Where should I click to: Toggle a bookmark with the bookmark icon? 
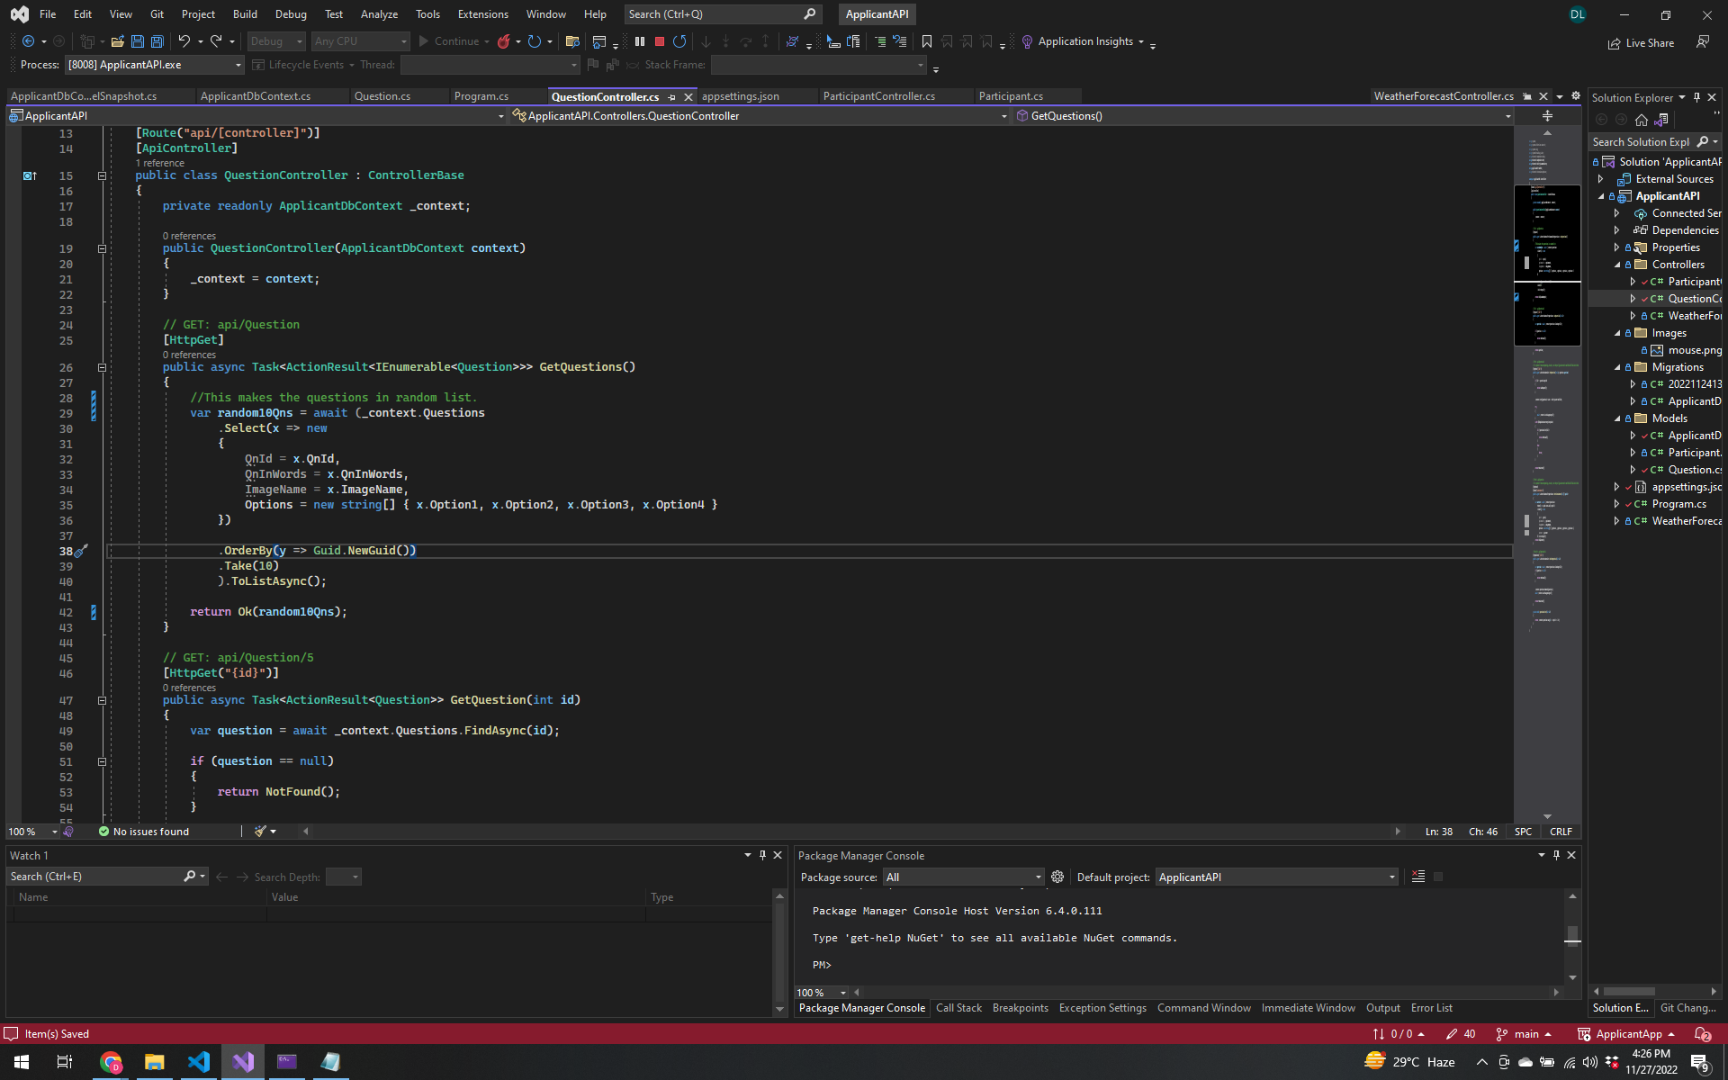coord(927,41)
